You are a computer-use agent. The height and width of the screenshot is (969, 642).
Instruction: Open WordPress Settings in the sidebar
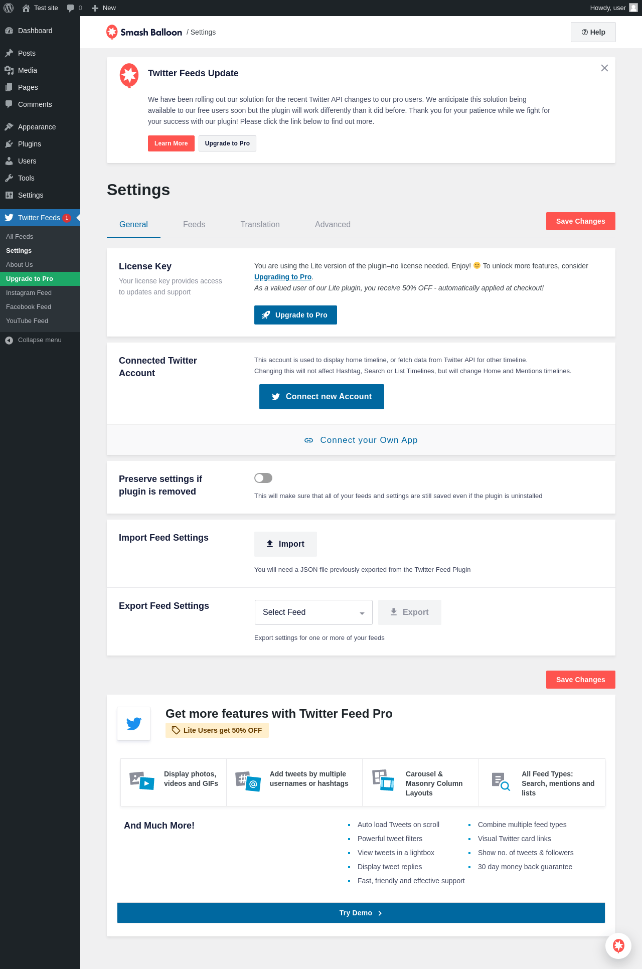(x=40, y=195)
